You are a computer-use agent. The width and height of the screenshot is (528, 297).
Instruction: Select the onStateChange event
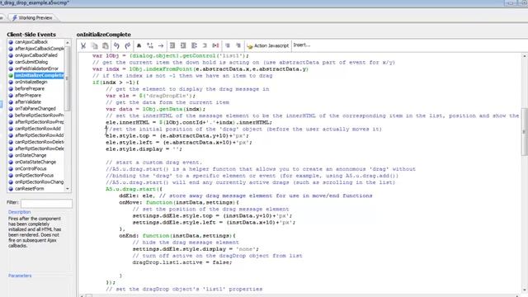tap(31, 156)
